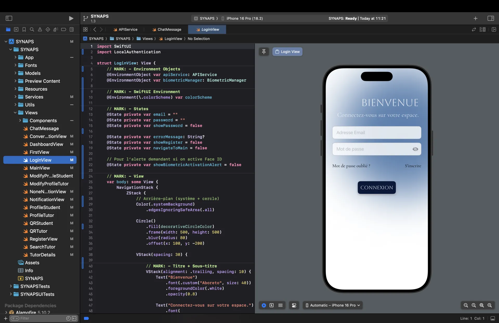499x323 pixels.
Task: Click the Adresse Email field in preview
Action: click(377, 132)
